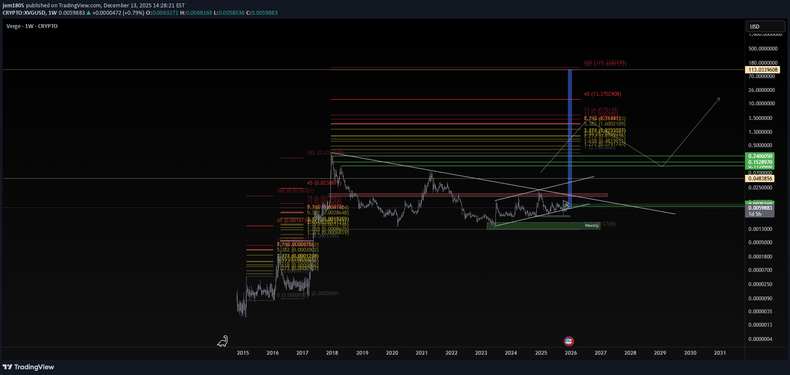
Task: Click the dinosaur icon above the time axis
Action: (x=222, y=341)
